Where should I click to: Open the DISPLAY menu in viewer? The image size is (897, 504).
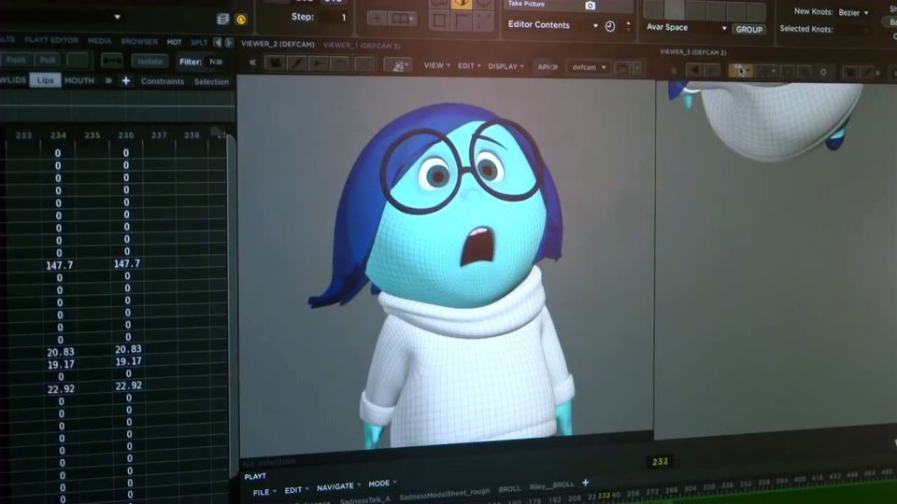click(x=505, y=66)
